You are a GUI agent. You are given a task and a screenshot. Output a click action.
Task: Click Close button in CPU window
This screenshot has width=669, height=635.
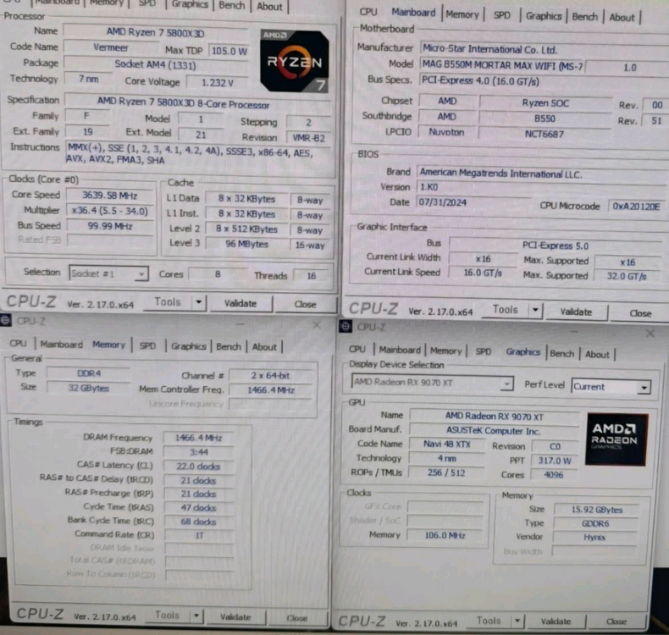click(305, 304)
